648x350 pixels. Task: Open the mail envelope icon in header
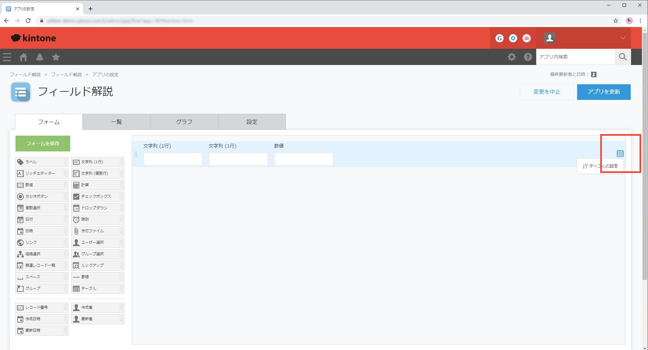pos(527,38)
